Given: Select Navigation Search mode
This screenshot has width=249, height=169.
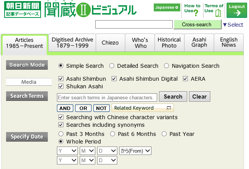Looking at the screenshot, I should coord(166,66).
